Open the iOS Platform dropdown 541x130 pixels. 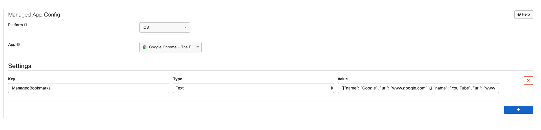pyautogui.click(x=165, y=28)
